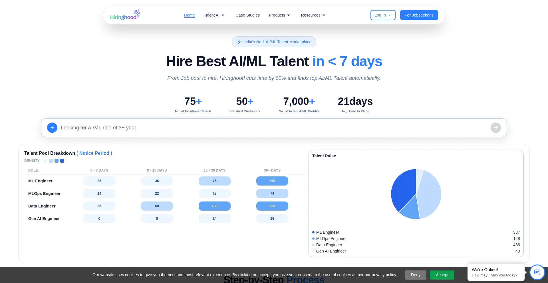This screenshot has height=283, width=548.
Task: Submit search with the arrow button
Action: 496,128
